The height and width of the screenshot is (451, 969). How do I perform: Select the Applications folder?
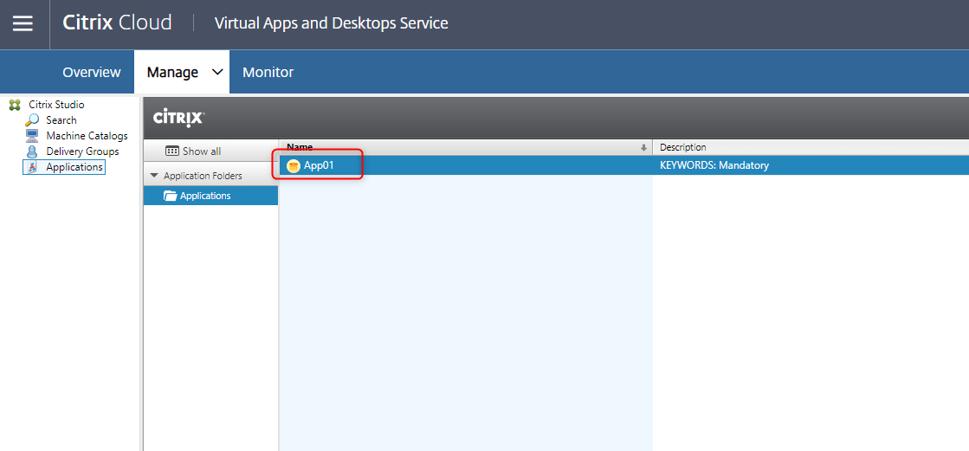210,196
